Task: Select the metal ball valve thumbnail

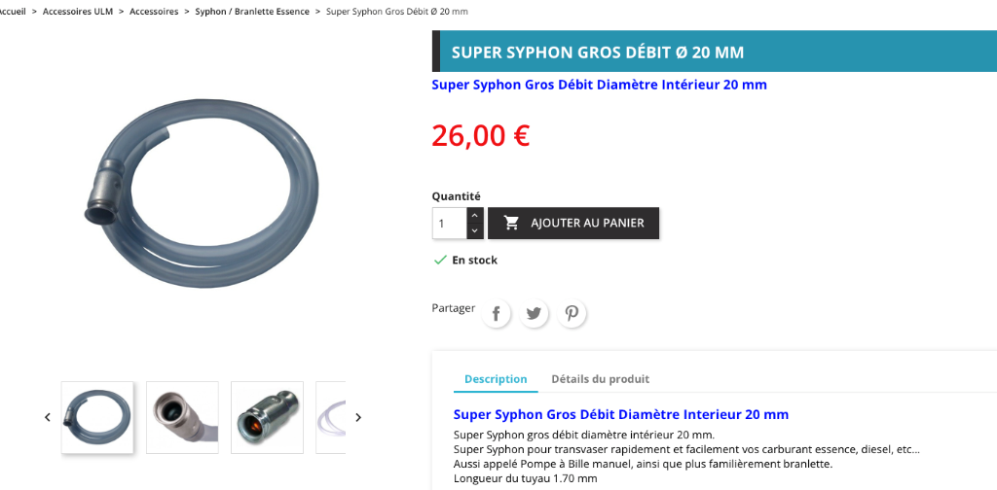Action: click(x=267, y=417)
